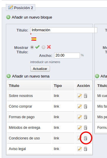Delete the Aviso legal entry

pyautogui.click(x=86, y=149)
